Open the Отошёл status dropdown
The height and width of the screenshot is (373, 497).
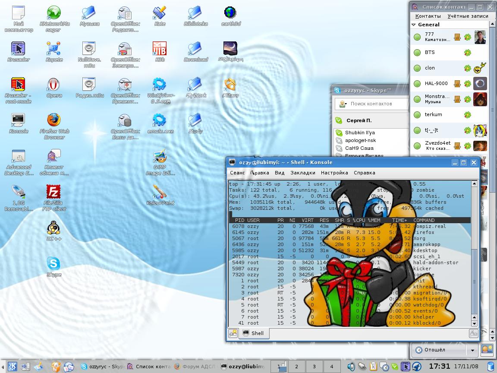click(472, 350)
